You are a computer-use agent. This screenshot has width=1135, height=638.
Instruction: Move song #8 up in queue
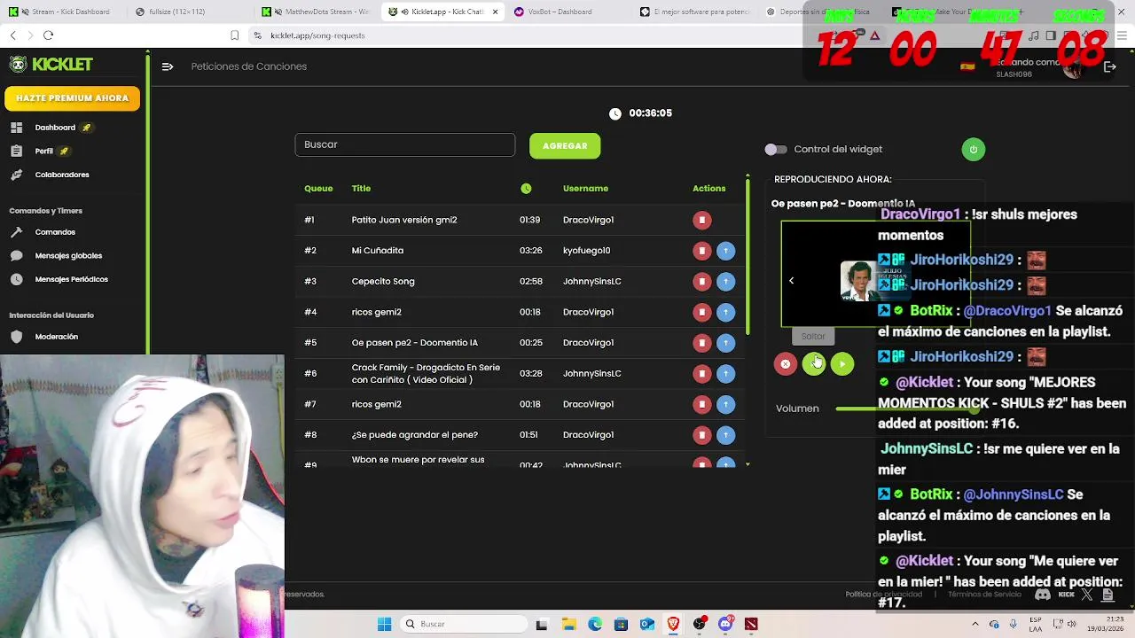tap(725, 435)
